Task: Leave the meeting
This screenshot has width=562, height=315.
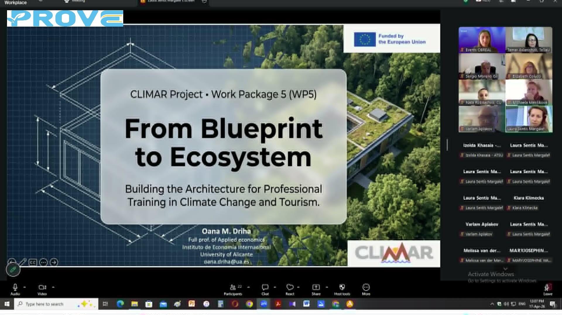Action: (548, 289)
